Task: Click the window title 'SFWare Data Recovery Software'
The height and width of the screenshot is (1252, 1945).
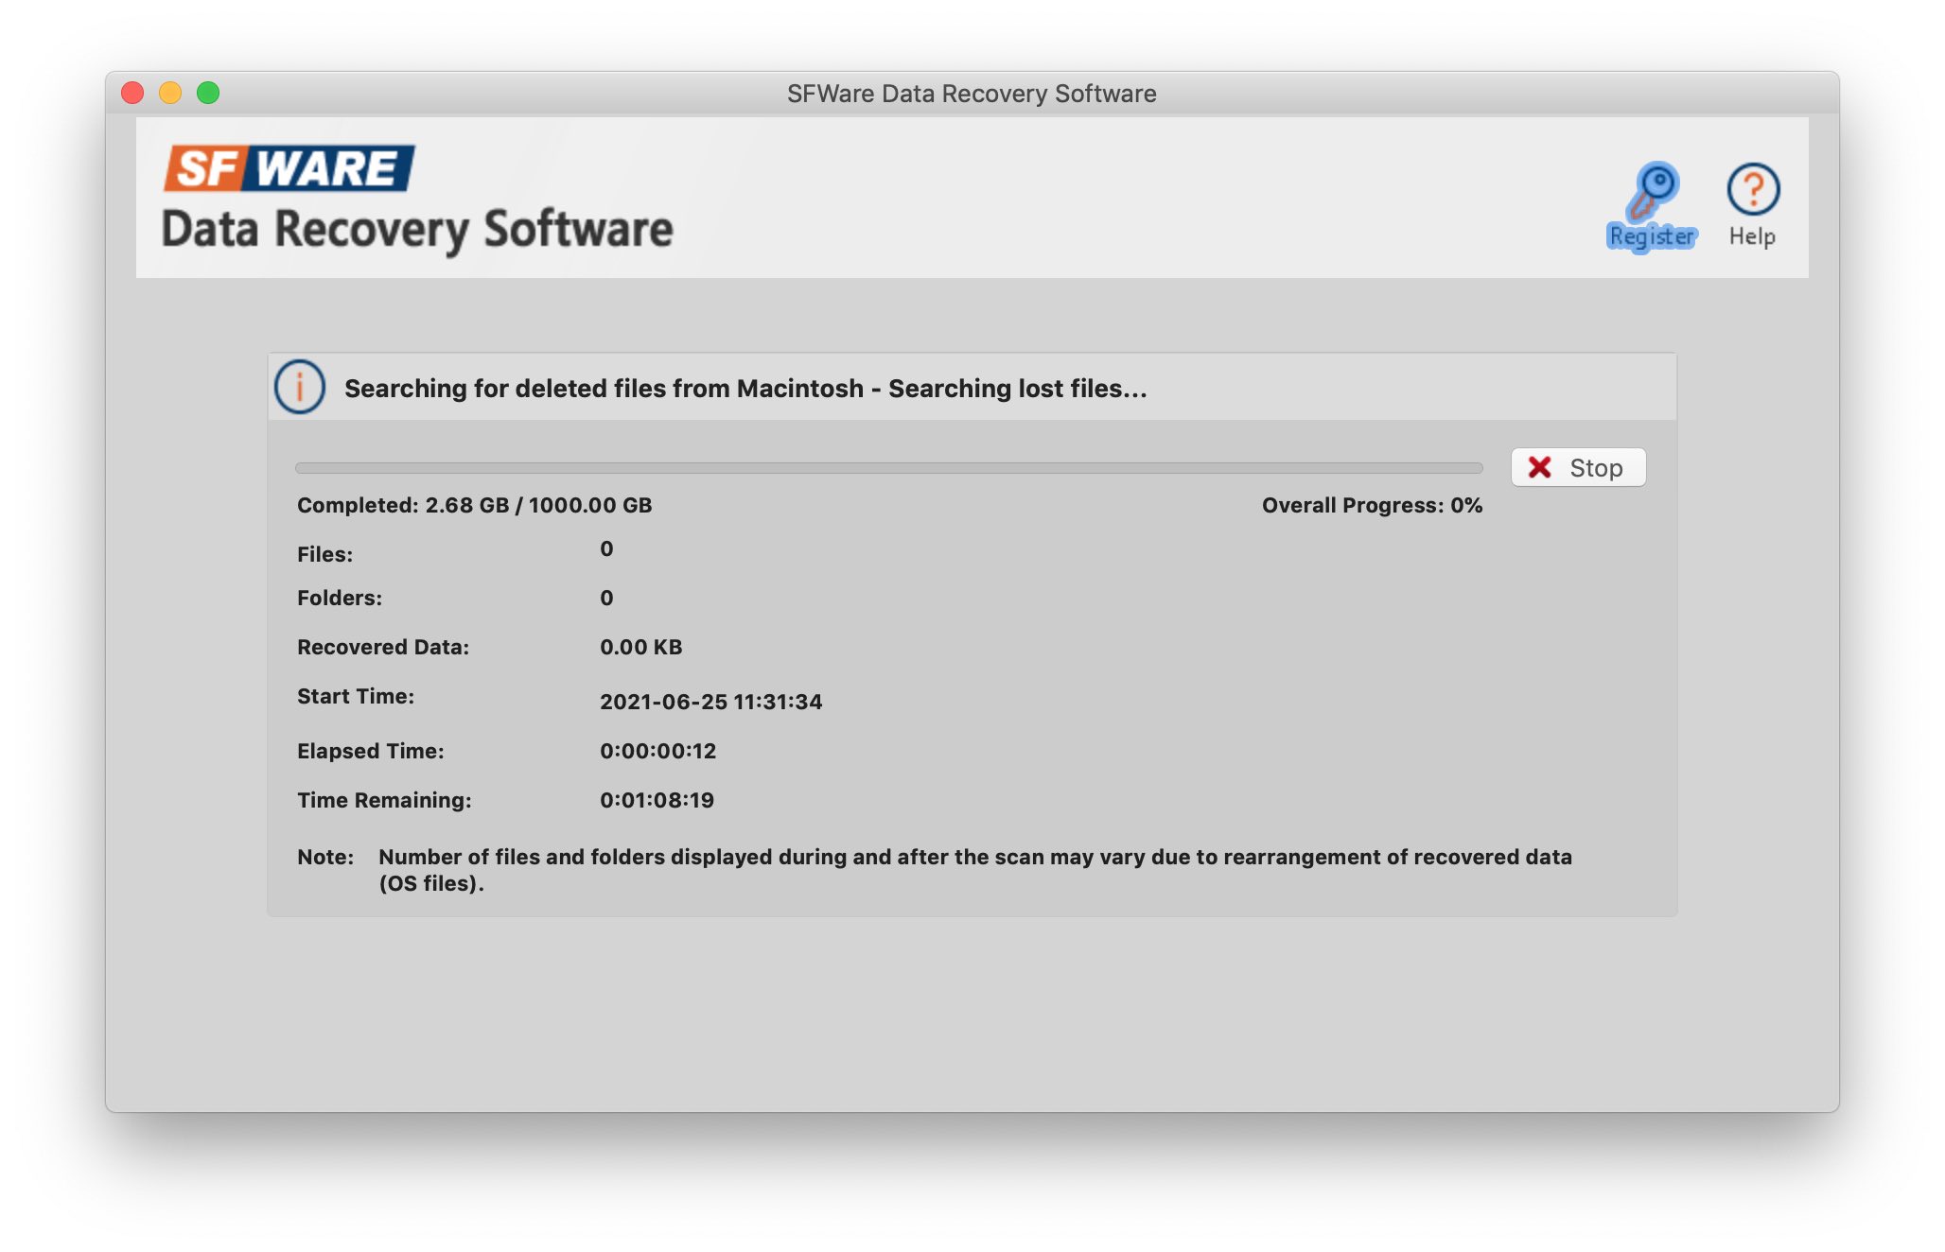Action: point(972,94)
